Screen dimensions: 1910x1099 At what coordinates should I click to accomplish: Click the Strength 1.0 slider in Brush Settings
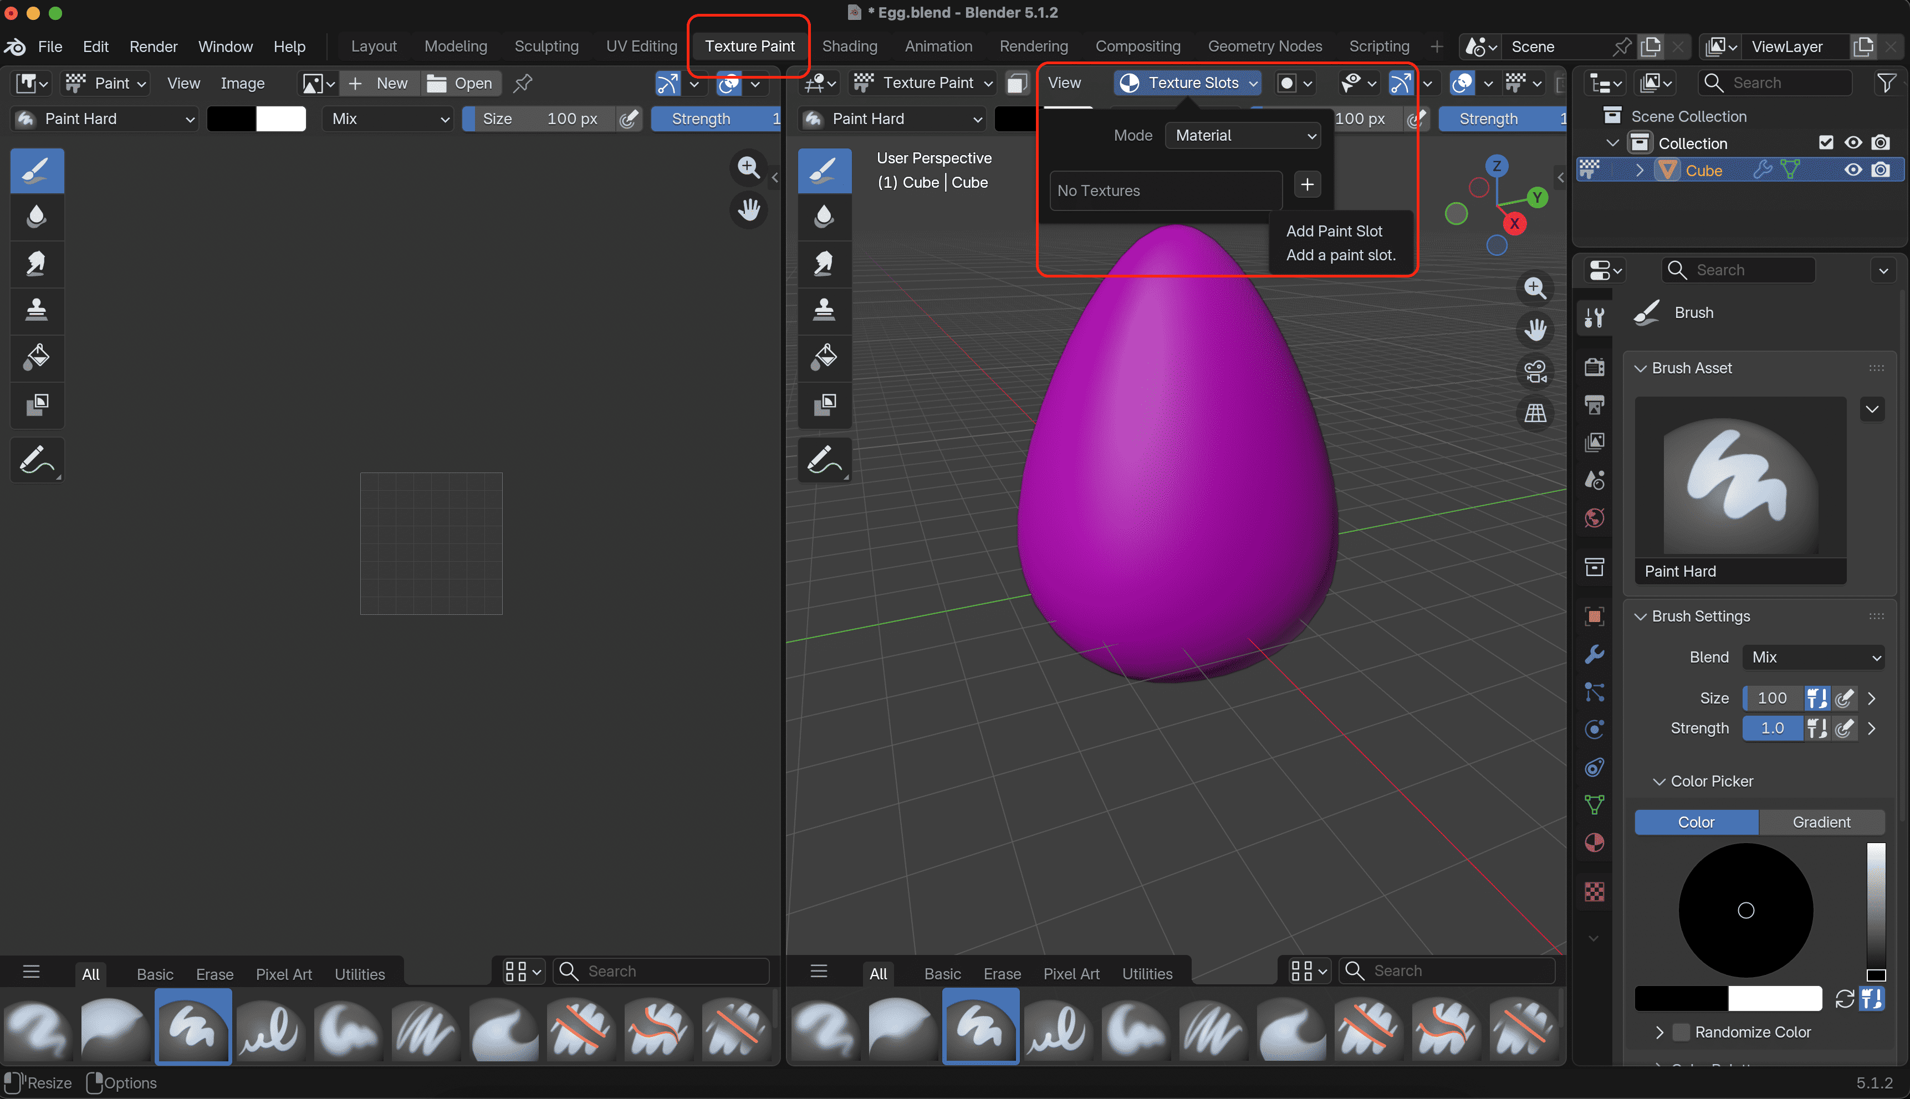pyautogui.click(x=1773, y=728)
